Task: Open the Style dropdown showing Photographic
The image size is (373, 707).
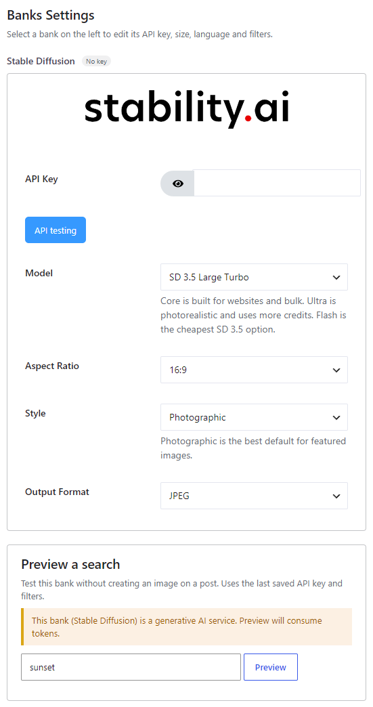Action: (x=254, y=418)
